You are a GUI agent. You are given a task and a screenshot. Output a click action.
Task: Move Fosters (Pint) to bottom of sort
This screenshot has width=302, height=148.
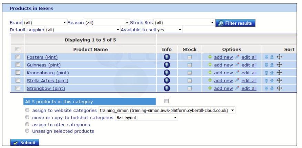[x=272, y=57]
